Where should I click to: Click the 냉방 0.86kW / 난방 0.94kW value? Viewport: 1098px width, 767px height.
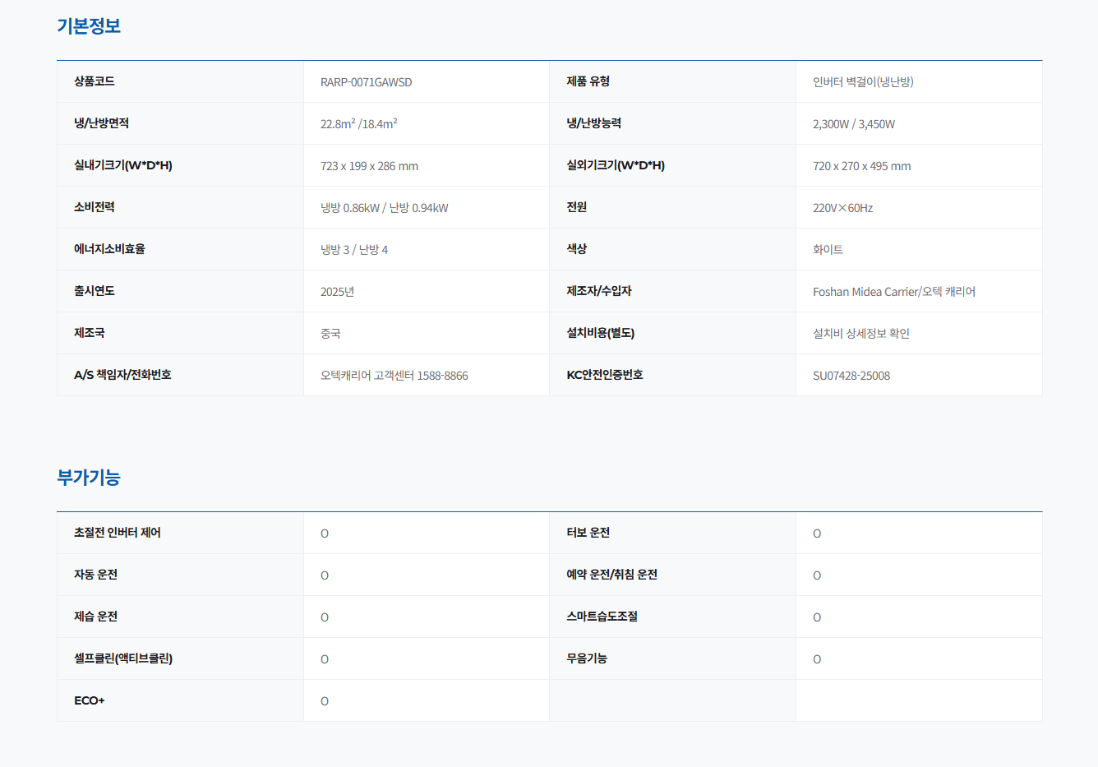coord(384,208)
